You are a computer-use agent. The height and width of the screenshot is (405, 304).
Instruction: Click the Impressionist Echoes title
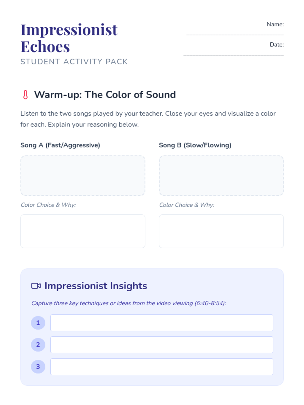tap(69, 38)
